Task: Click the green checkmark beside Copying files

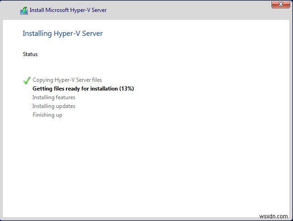Action: coord(27,80)
